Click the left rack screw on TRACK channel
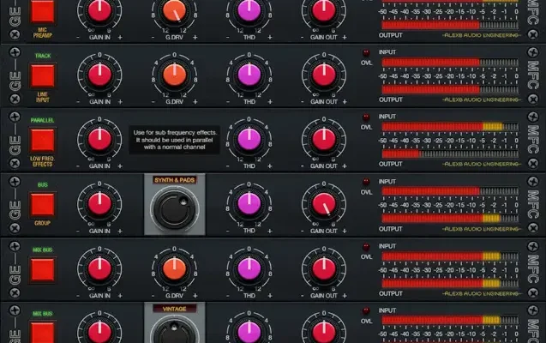Screen dimensions: 546x343 [x=14, y=52]
